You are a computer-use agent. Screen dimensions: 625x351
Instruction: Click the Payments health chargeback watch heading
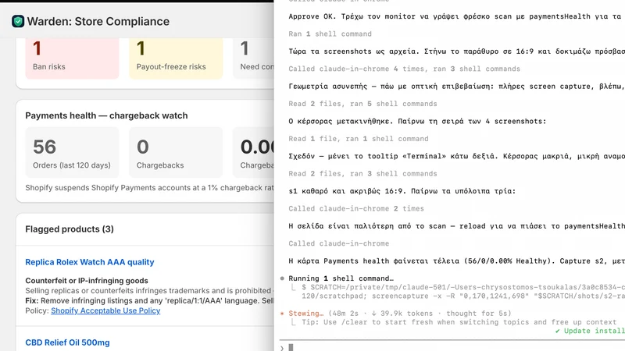tap(106, 115)
